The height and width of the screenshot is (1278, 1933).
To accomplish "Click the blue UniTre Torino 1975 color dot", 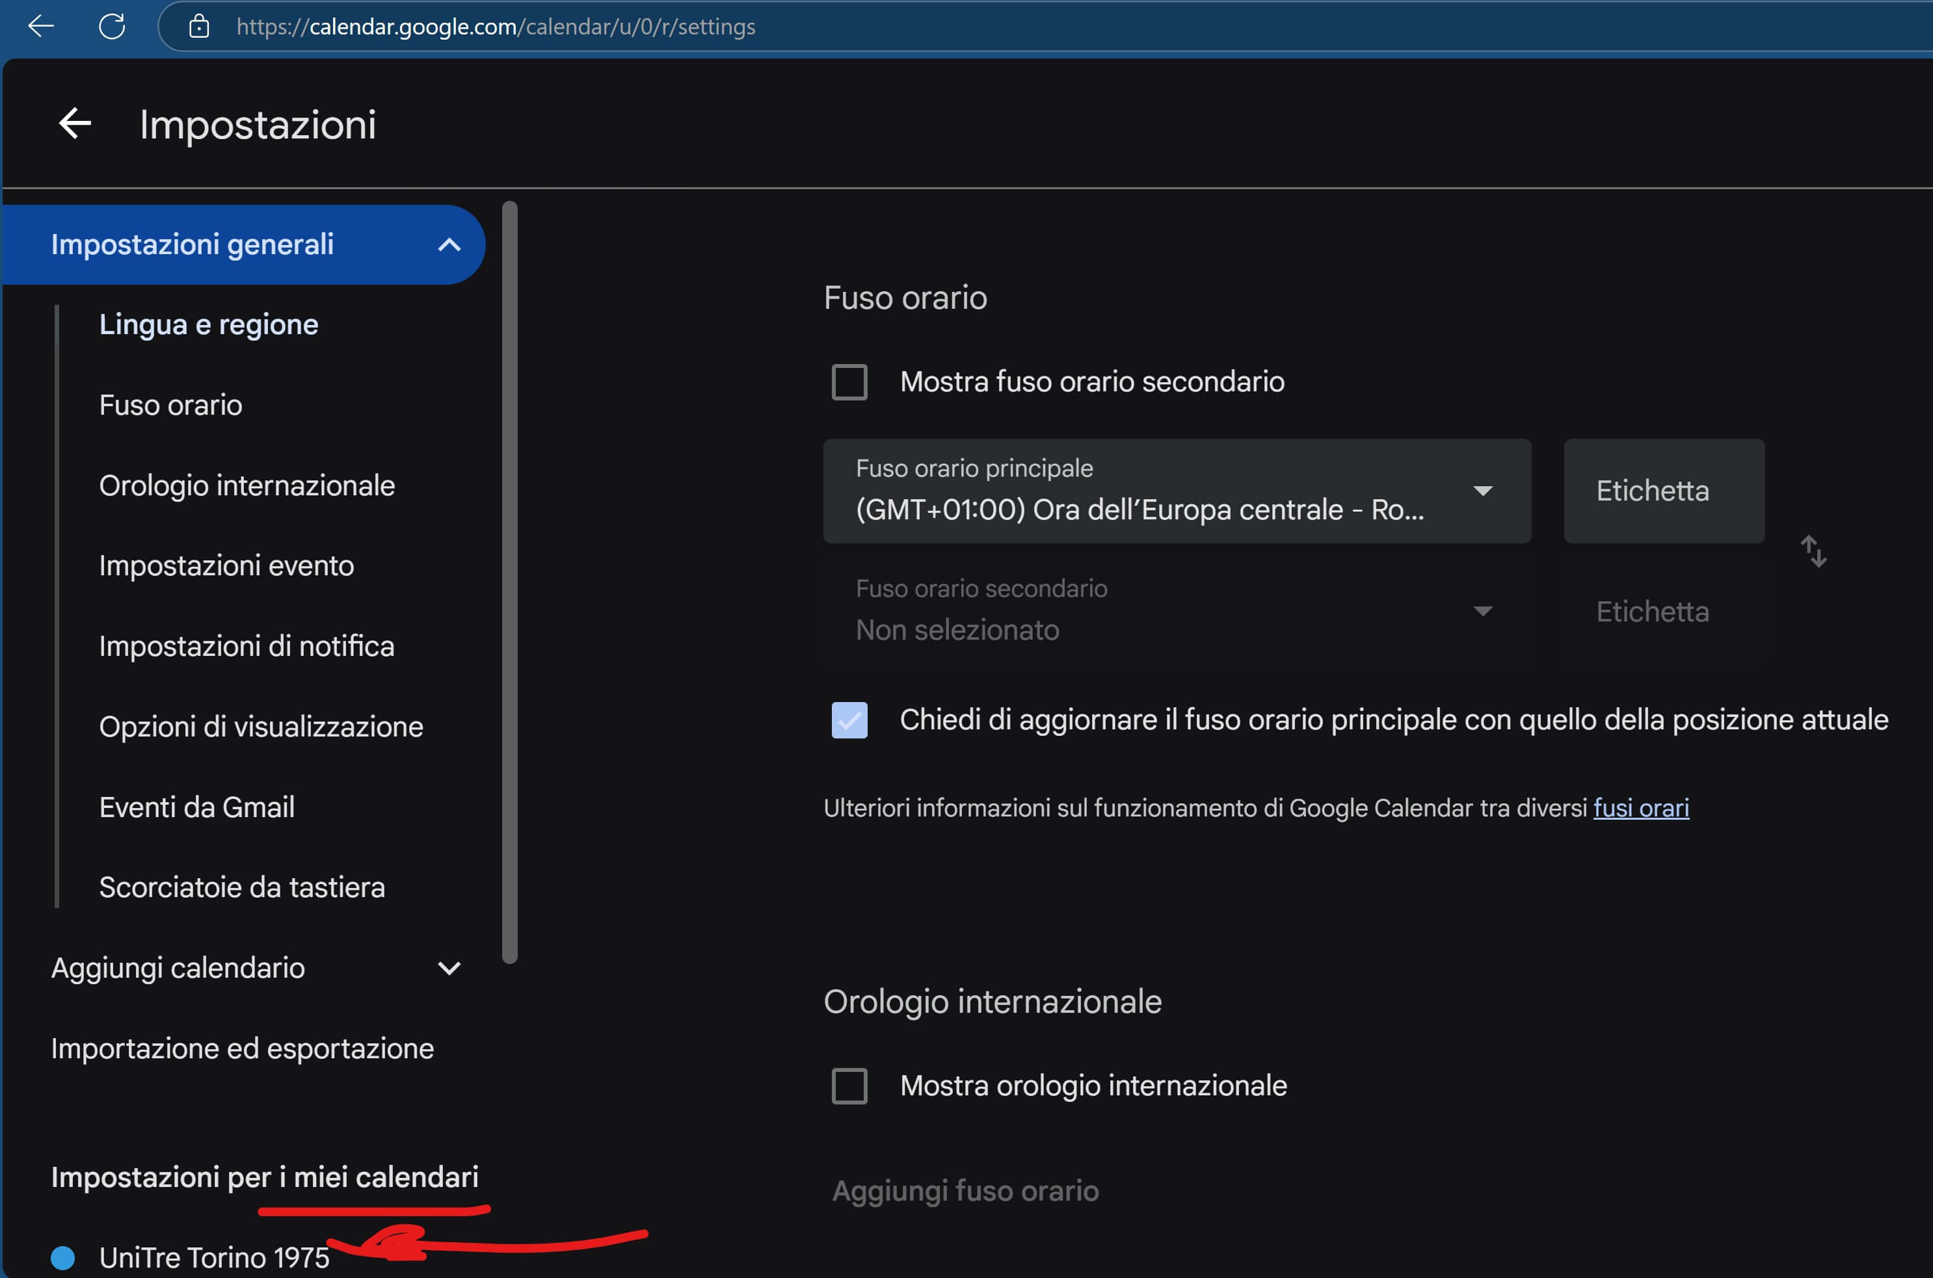I will [x=63, y=1258].
